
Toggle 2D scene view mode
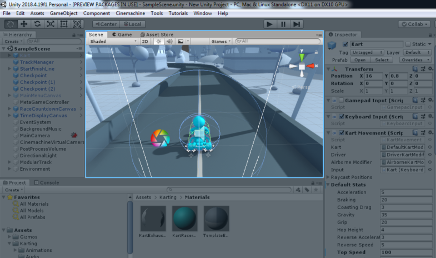point(145,41)
